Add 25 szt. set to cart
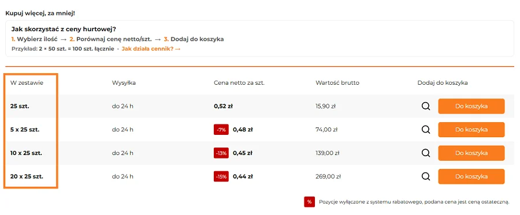Image resolution: width=520 pixels, height=215 pixels. 471,107
